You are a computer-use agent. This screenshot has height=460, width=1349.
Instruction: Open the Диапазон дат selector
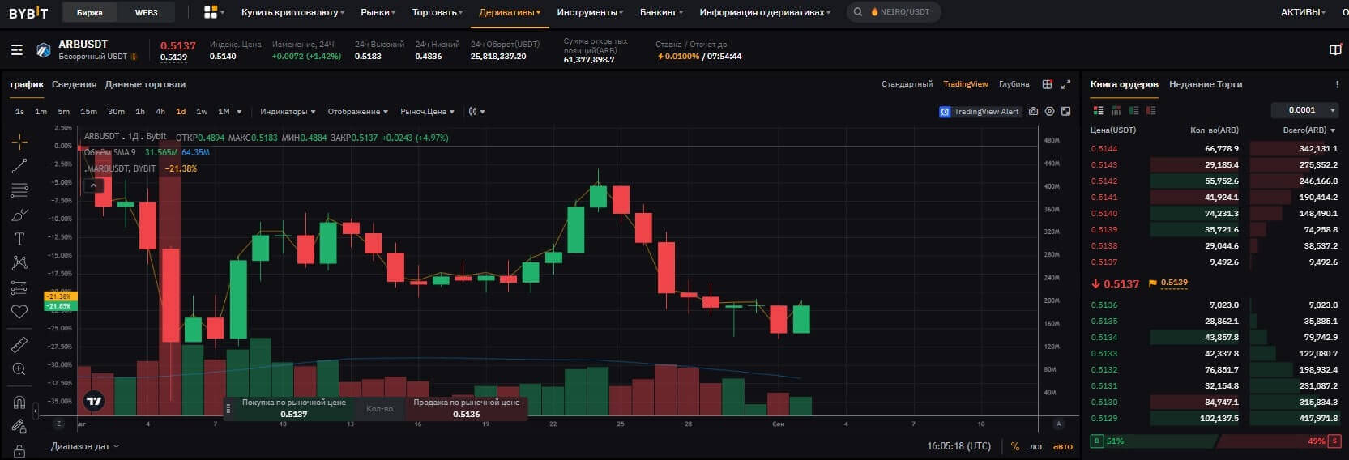(x=84, y=446)
